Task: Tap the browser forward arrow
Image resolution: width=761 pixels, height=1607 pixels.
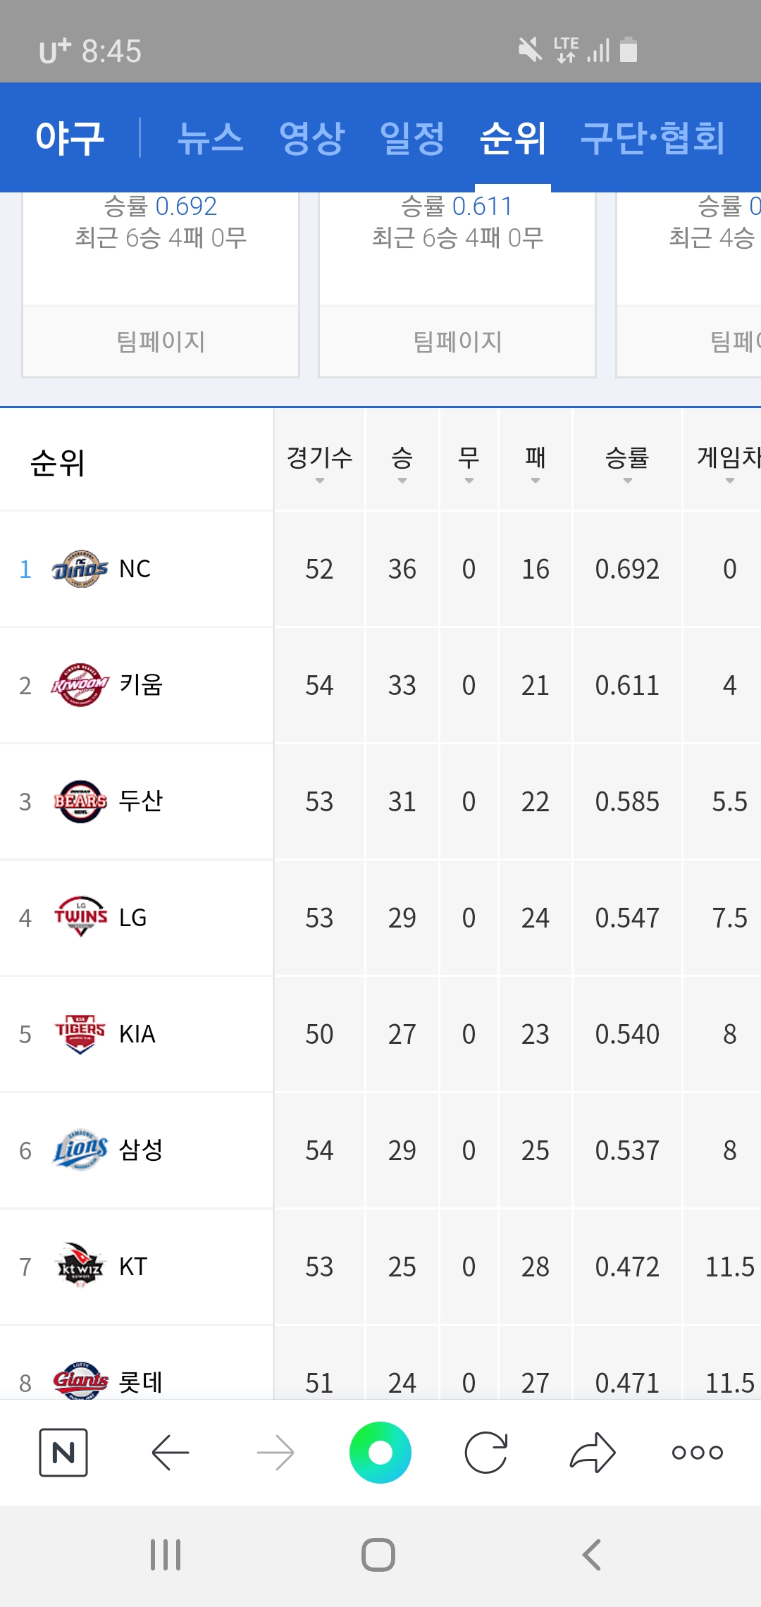Action: click(x=276, y=1453)
